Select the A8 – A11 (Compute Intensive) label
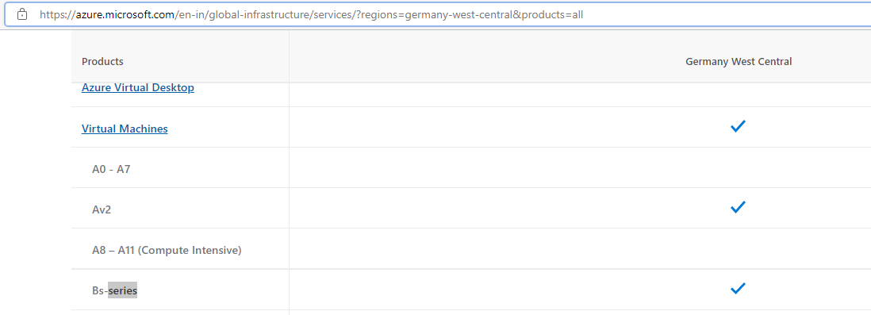871x315 pixels. coord(167,251)
